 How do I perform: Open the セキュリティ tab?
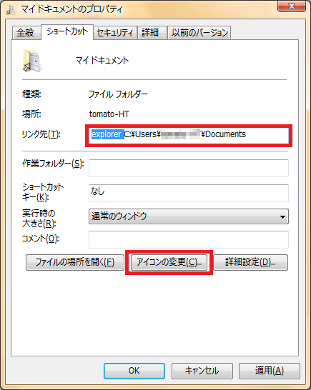coord(115,33)
